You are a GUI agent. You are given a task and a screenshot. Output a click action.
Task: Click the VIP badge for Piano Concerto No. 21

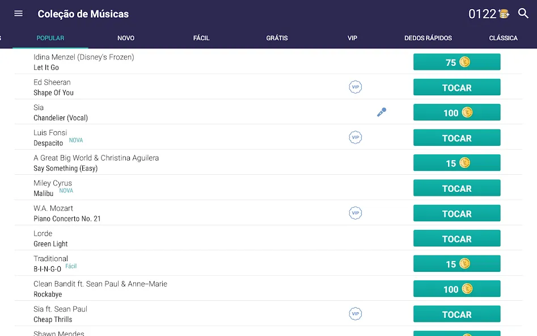point(356,213)
